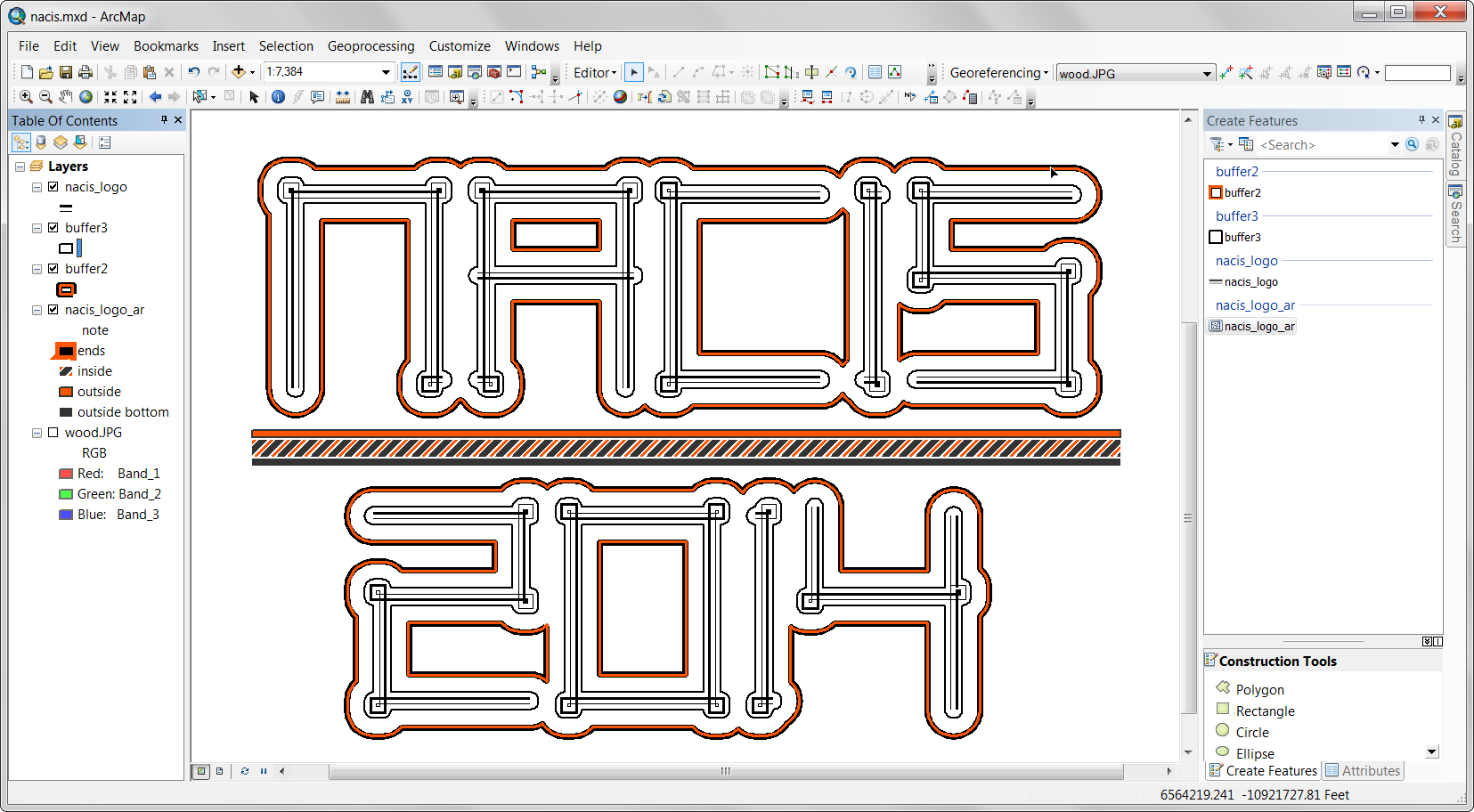Toggle buffer2 layer visibility checkbox
Screen dimensions: 1474x812
(53, 269)
